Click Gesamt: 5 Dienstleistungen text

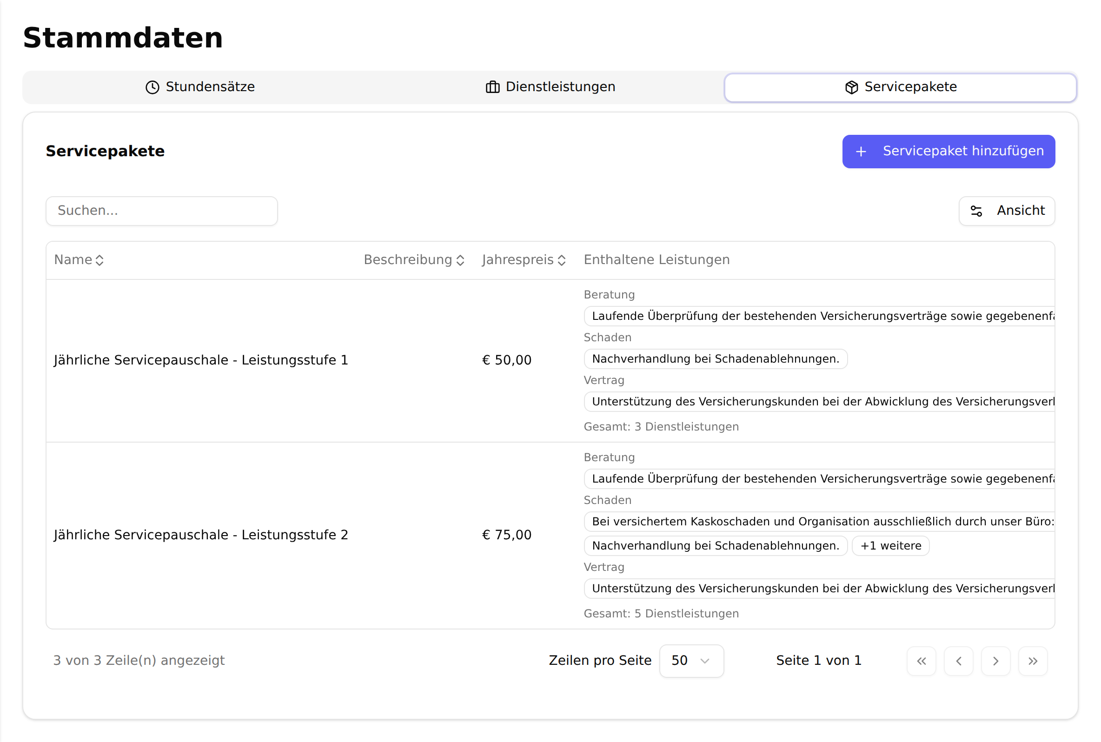click(x=661, y=614)
